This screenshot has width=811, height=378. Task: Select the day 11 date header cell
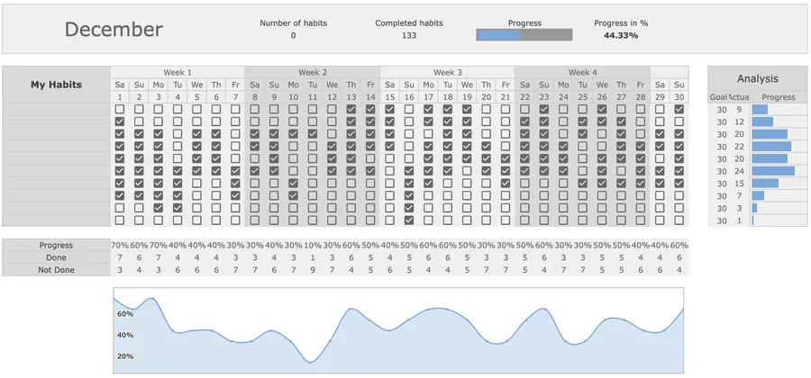point(313,97)
